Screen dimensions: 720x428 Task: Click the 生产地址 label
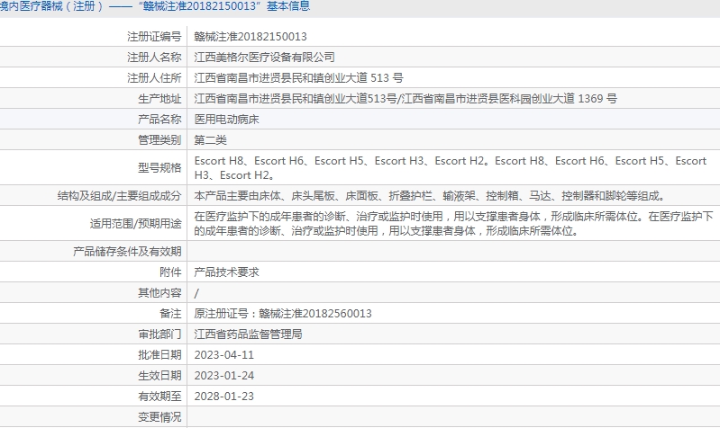(x=159, y=99)
